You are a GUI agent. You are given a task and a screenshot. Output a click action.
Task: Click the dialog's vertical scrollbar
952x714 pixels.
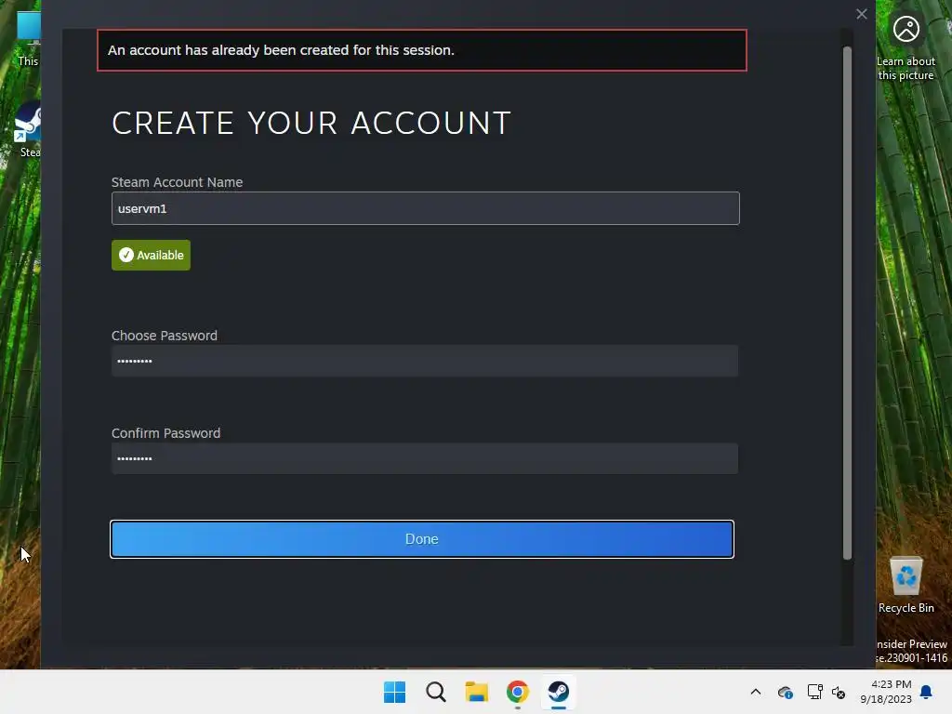pyautogui.click(x=847, y=302)
